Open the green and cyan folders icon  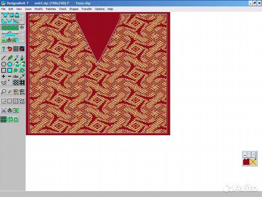[15, 40]
